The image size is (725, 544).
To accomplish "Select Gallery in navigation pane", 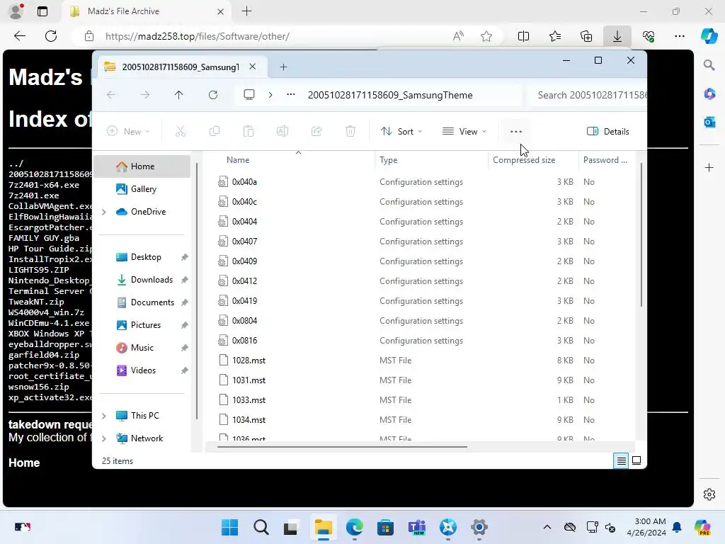I will pyautogui.click(x=142, y=188).
